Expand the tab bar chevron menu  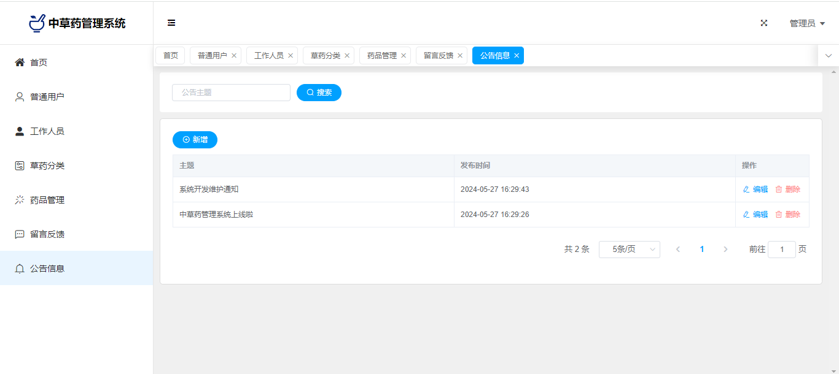[828, 56]
